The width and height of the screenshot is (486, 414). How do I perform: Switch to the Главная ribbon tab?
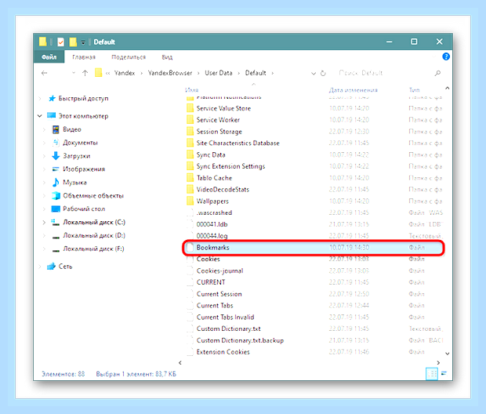coord(84,57)
